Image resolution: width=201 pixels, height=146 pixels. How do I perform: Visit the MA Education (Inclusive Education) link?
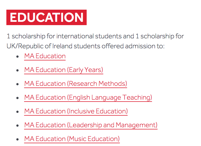point(76,112)
